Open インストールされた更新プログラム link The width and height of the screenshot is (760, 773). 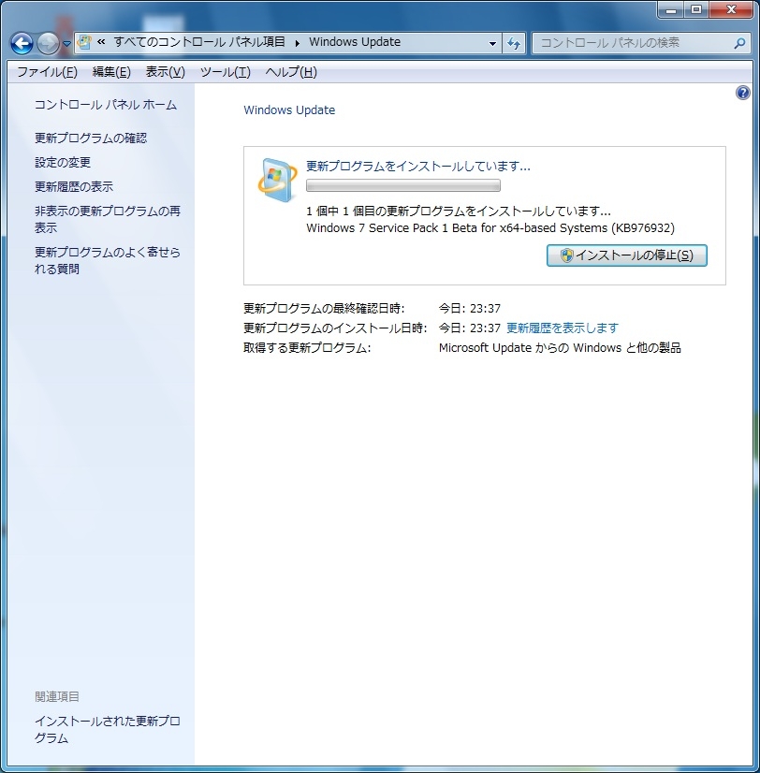(x=108, y=730)
